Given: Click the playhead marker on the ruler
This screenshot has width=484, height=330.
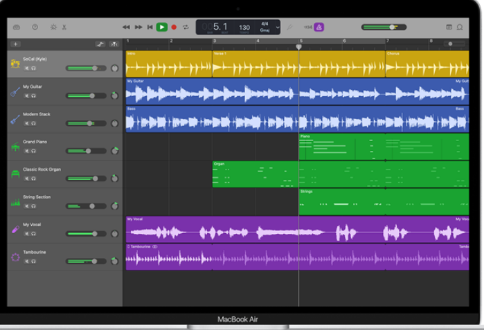Looking at the screenshot, I should [299, 46].
